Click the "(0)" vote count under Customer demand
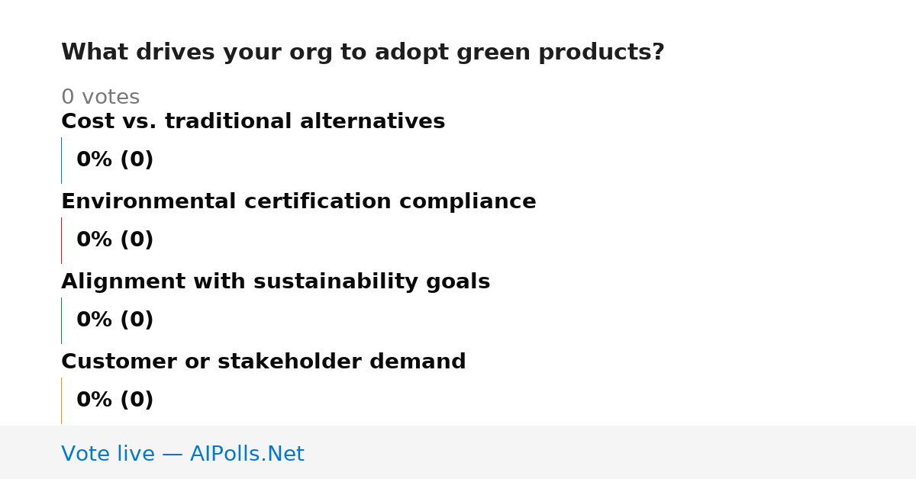The image size is (916, 479). pyautogui.click(x=137, y=400)
